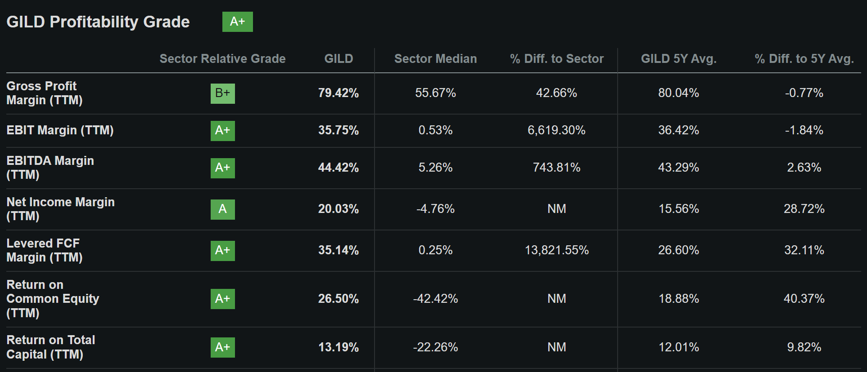Screen dimensions: 867x372
Task: Click the EBITDA Margin (TTM) row label
Action: 50,168
